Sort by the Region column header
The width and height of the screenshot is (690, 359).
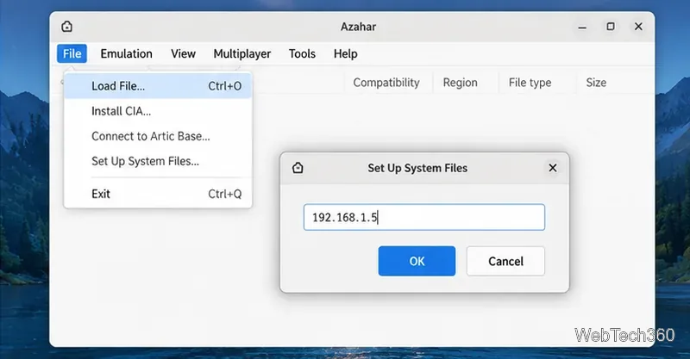[461, 83]
